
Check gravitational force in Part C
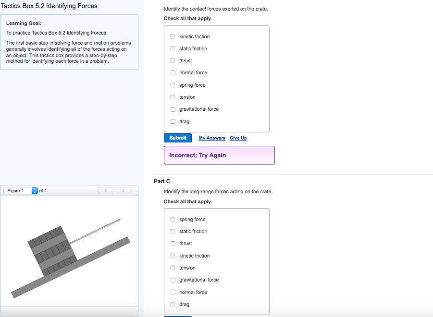tap(173, 280)
